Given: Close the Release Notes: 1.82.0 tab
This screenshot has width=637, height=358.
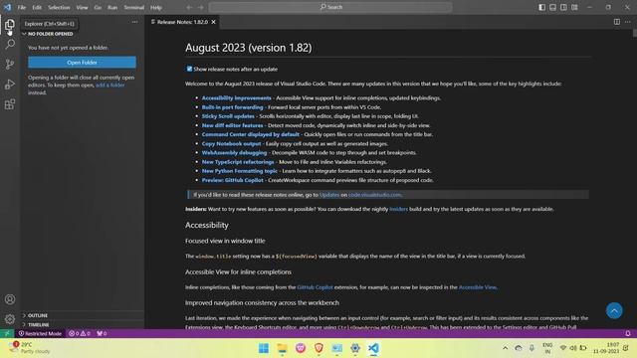Looking at the screenshot, I should tap(214, 22).
